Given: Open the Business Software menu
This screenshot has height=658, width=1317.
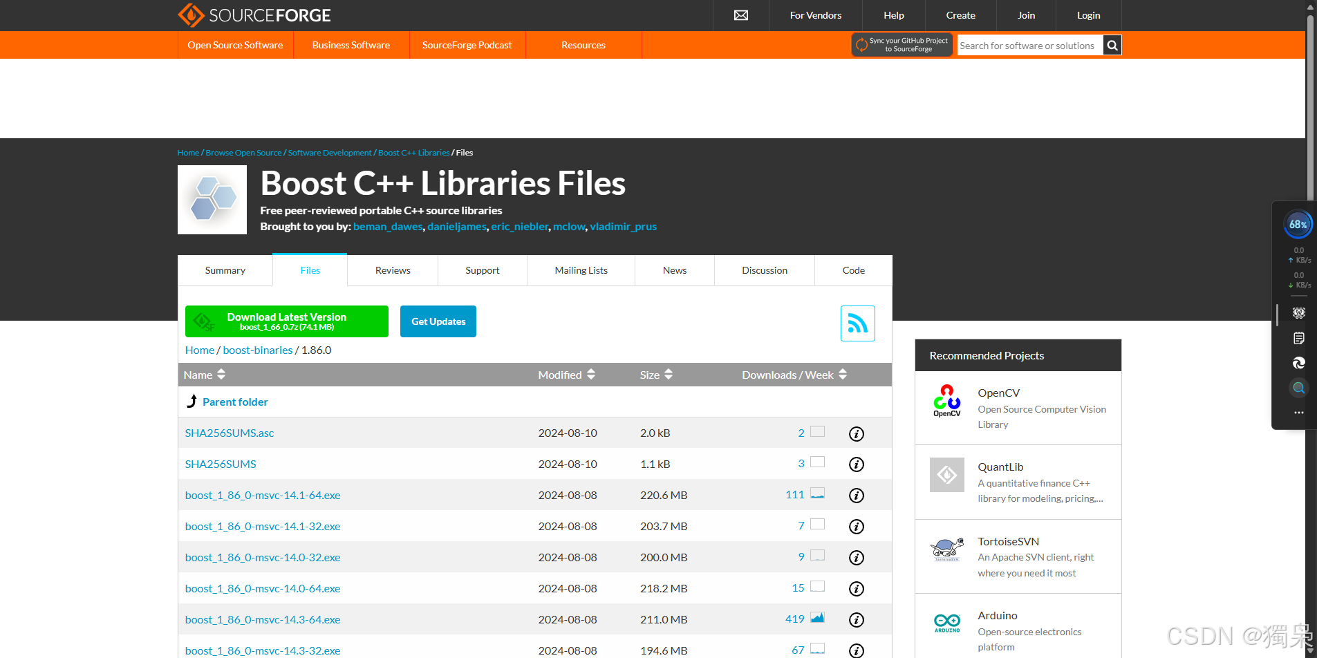Looking at the screenshot, I should 351,45.
